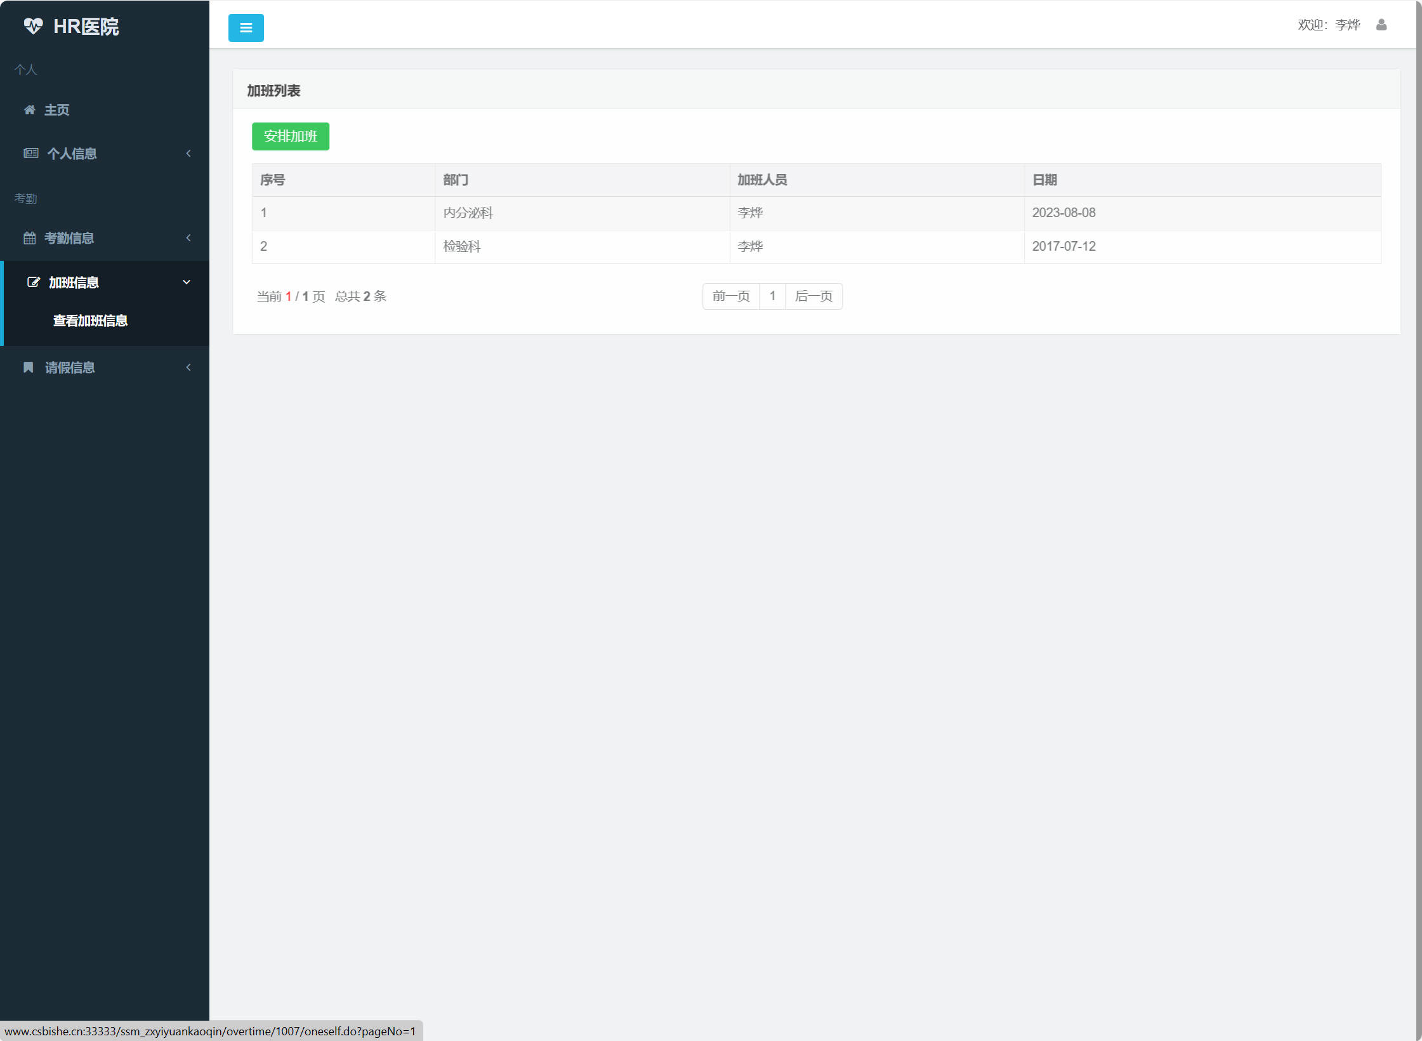Toggle sidebar with hamburger menu button
Image resolution: width=1422 pixels, height=1041 pixels.
tap(246, 28)
